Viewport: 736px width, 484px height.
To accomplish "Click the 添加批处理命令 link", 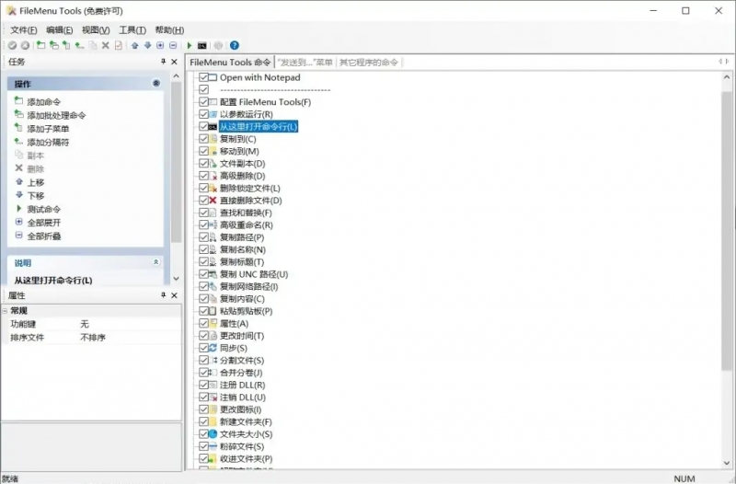I will coord(56,116).
